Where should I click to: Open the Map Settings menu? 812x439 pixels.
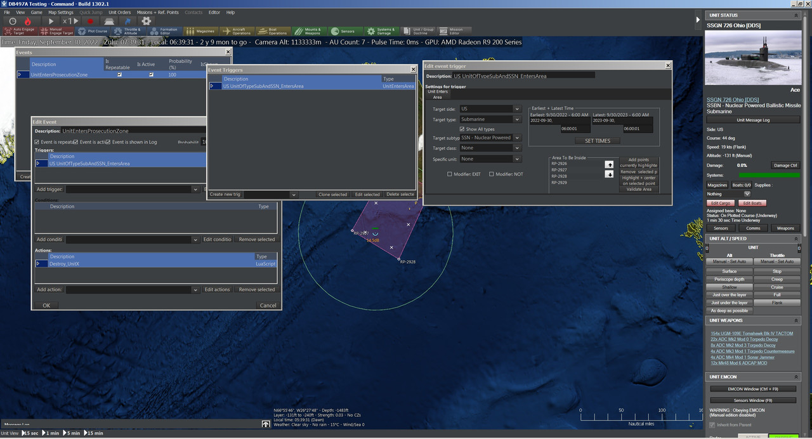pos(60,12)
